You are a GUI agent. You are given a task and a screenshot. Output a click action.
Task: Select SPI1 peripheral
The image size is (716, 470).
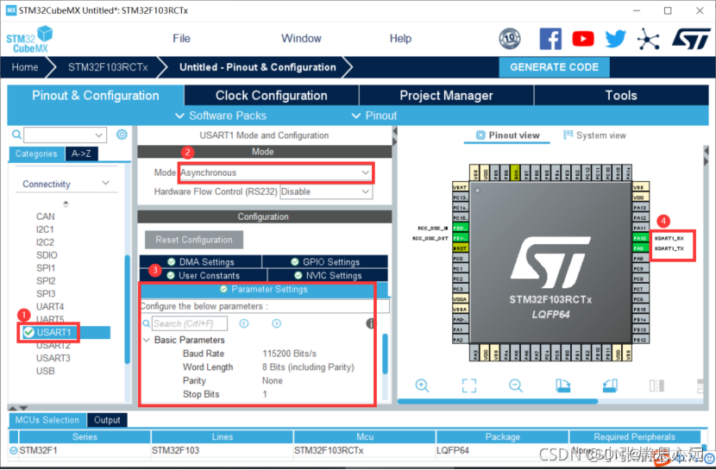pyautogui.click(x=46, y=268)
